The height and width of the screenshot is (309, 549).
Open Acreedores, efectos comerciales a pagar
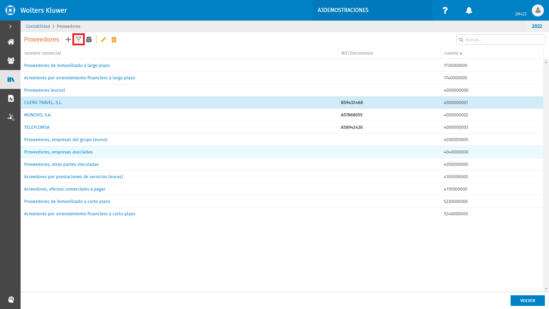[x=65, y=189]
